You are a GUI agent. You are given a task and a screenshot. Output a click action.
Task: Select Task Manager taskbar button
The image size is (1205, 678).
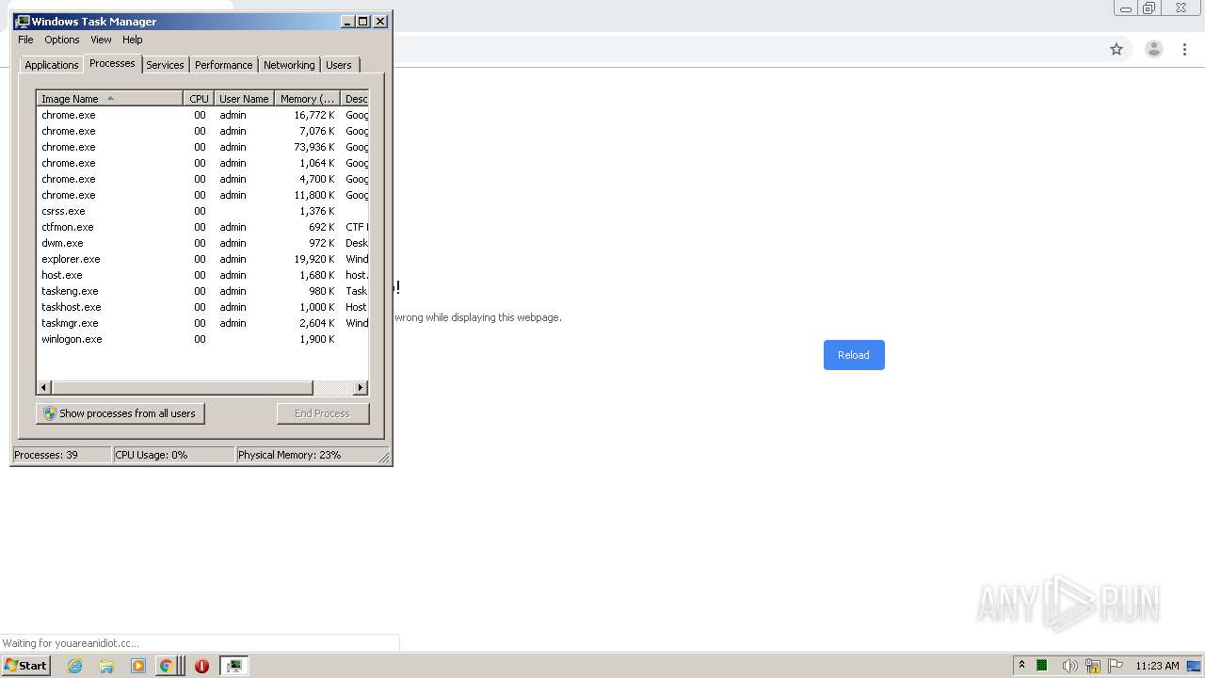(x=233, y=666)
